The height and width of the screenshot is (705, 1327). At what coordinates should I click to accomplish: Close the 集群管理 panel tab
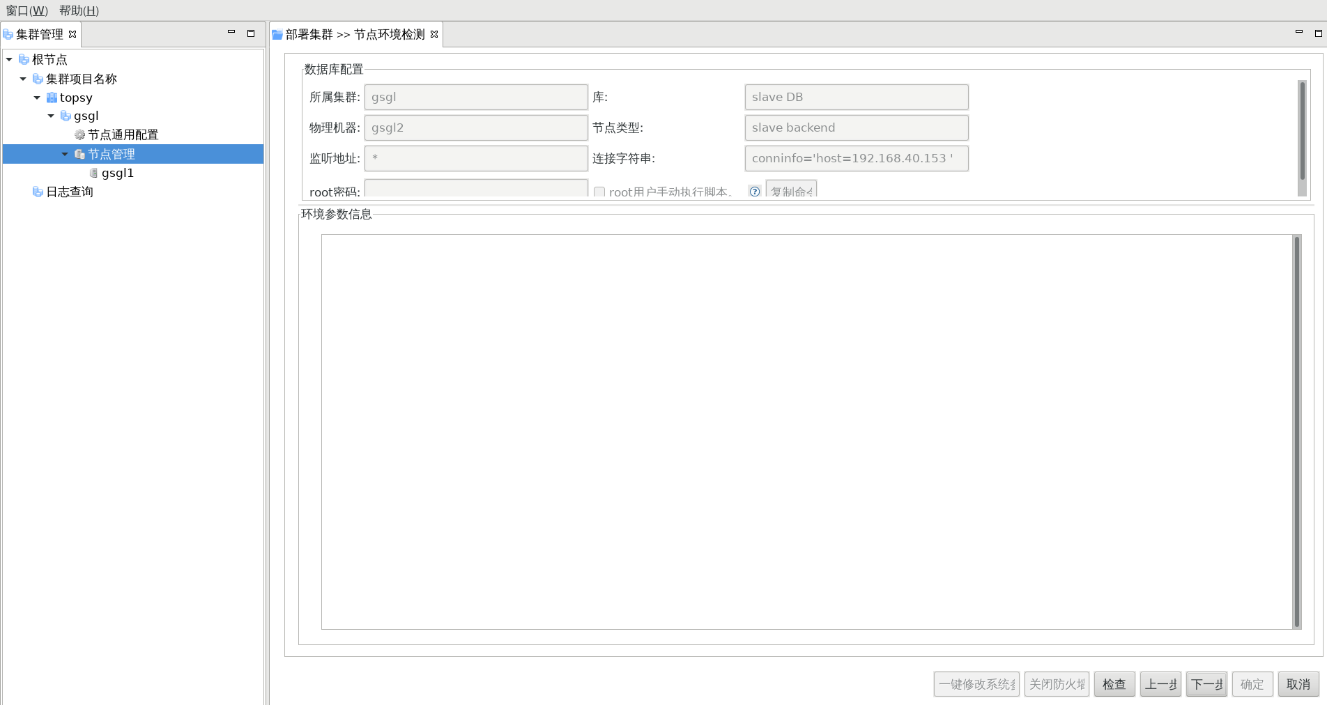pyautogui.click(x=72, y=34)
